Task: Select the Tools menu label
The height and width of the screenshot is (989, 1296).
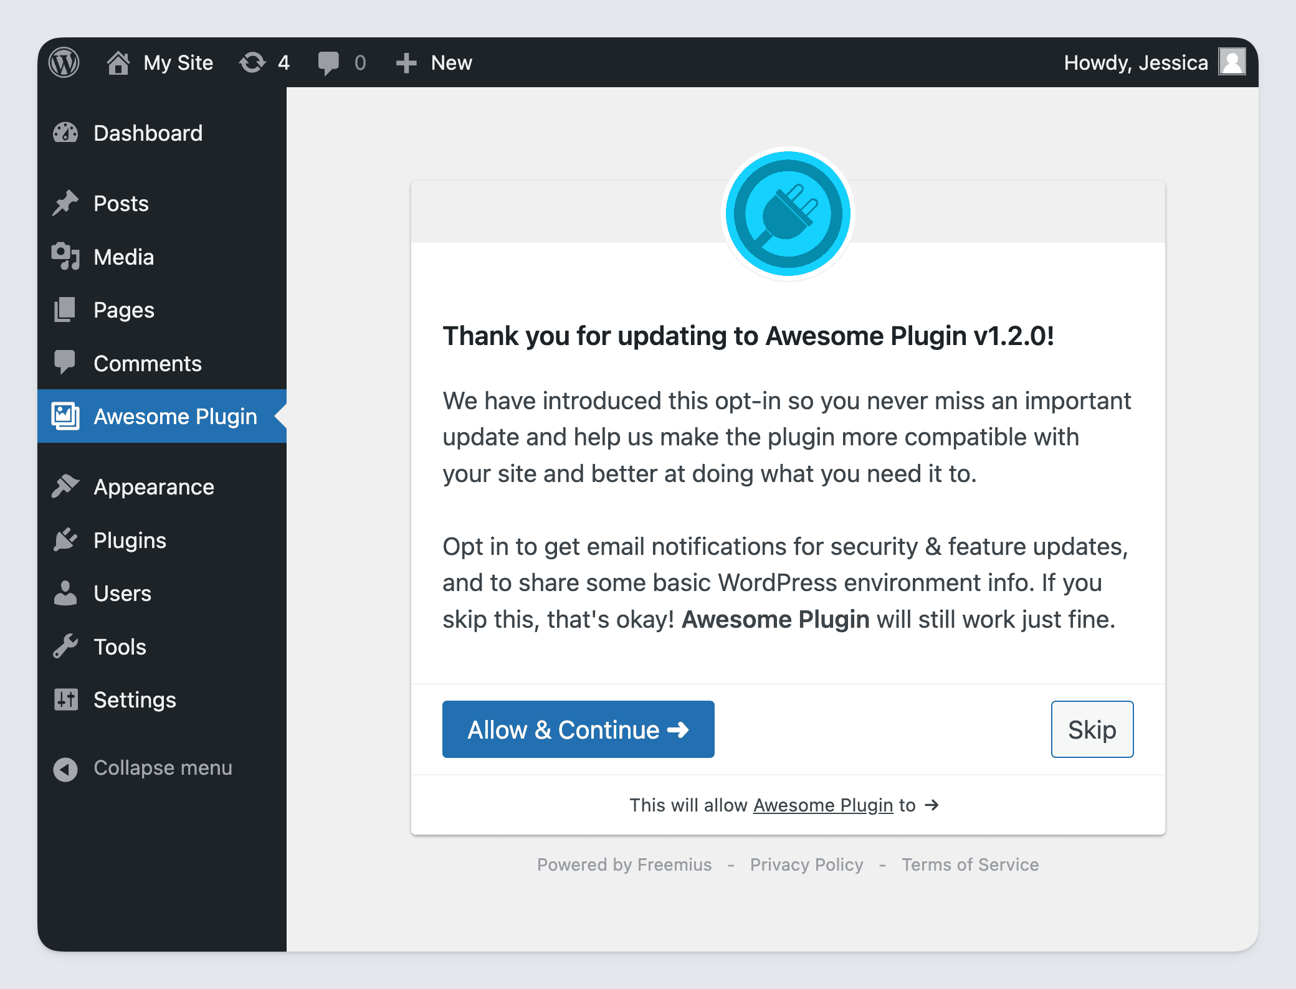Action: pyautogui.click(x=120, y=647)
